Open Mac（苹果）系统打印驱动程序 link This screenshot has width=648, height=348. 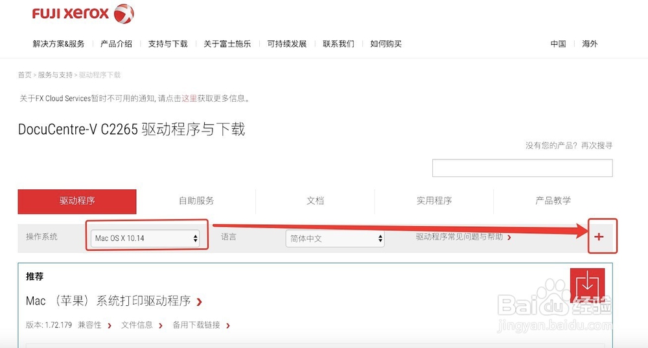click(x=113, y=301)
